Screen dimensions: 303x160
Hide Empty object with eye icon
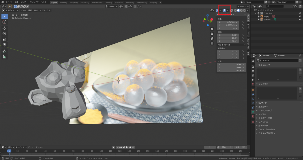(300, 16)
